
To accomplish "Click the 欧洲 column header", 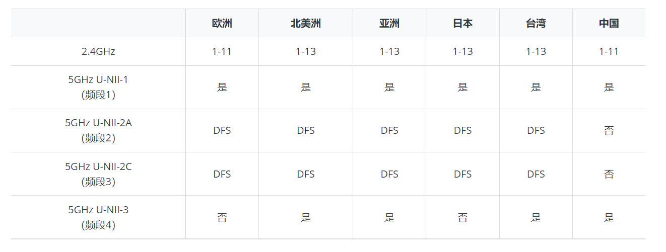I will click(x=222, y=23).
